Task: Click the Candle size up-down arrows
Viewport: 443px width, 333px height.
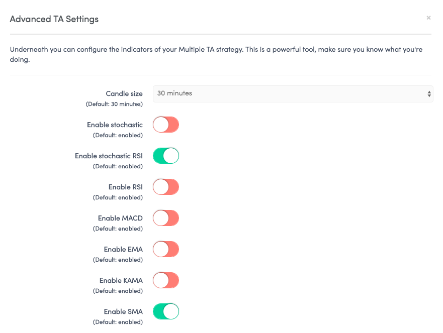Action: 429,94
